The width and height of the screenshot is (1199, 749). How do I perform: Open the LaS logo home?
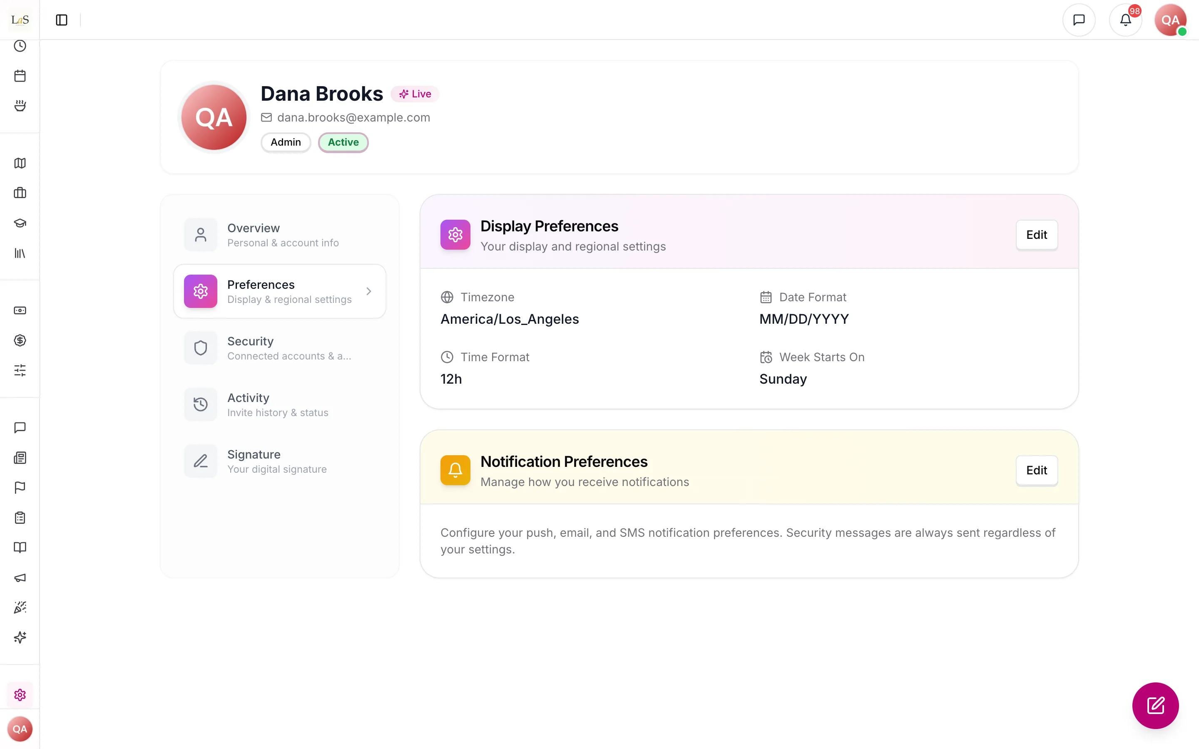pyautogui.click(x=20, y=20)
